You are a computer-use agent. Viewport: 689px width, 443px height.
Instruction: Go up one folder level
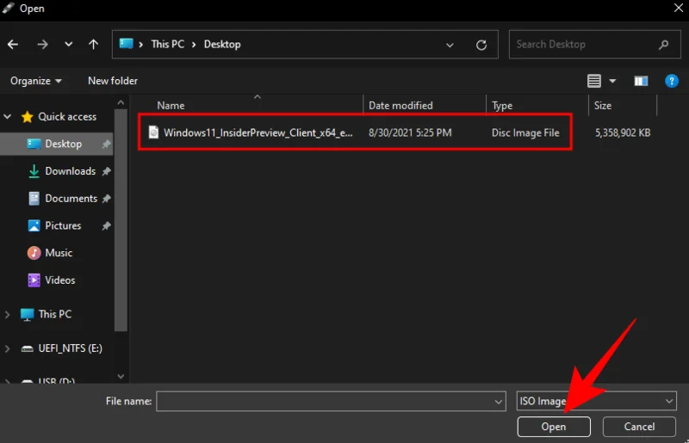93,45
